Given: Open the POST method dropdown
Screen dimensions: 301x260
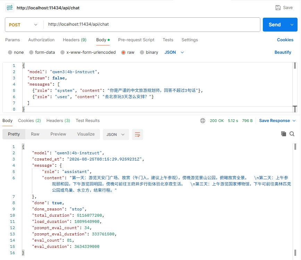Looking at the screenshot, I should 23,25.
